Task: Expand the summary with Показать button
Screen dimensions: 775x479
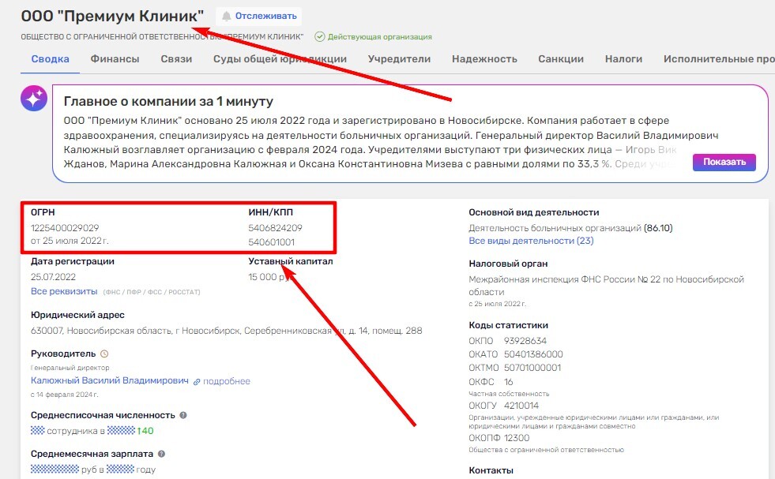Action: click(x=724, y=162)
